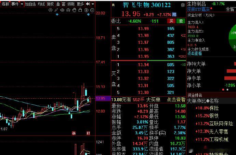Open 疫苗ETF嘉实 link
236x155 pixels.
pyautogui.click(x=198, y=10)
